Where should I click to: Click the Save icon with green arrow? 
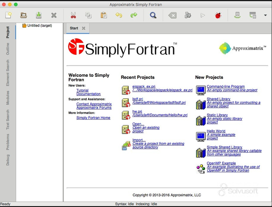(x=39, y=15)
